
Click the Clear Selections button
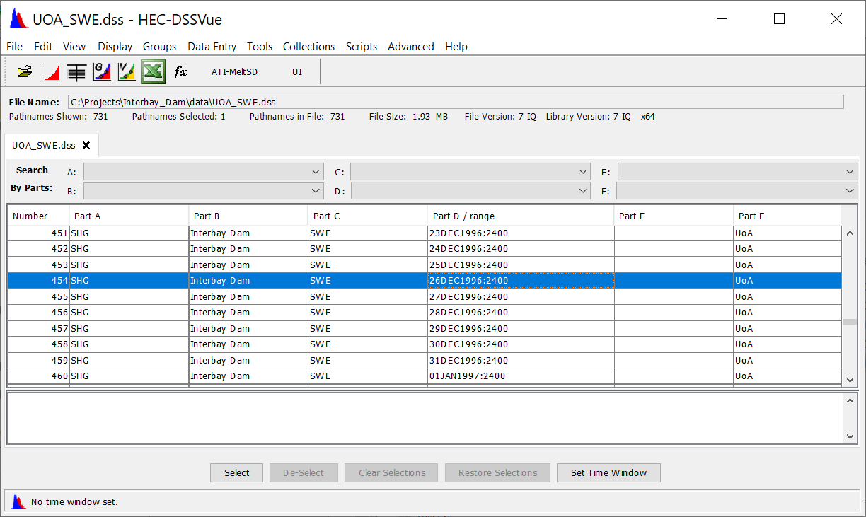391,473
